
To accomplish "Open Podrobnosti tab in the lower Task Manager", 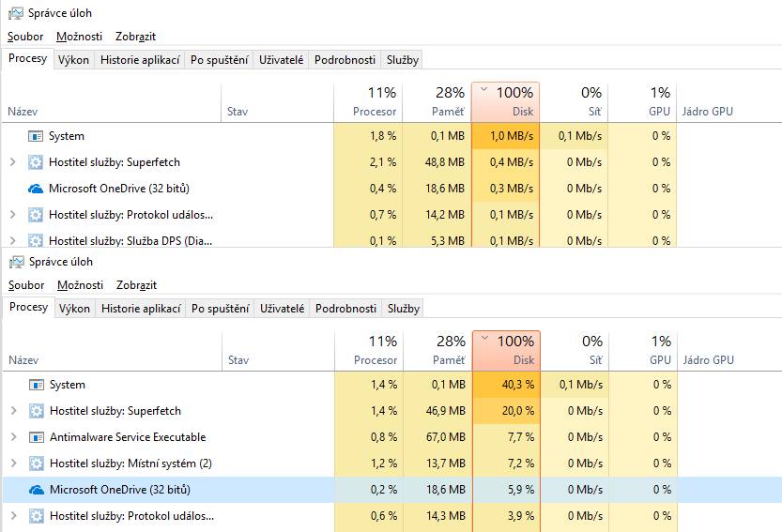I will point(345,309).
